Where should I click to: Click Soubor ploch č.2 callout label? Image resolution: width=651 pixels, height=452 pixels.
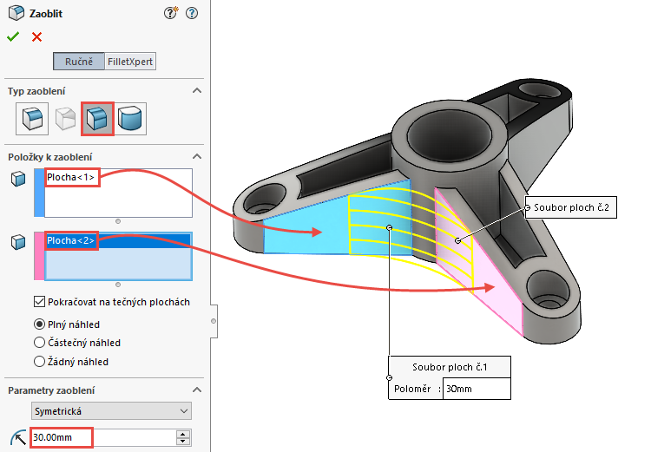[x=571, y=207]
